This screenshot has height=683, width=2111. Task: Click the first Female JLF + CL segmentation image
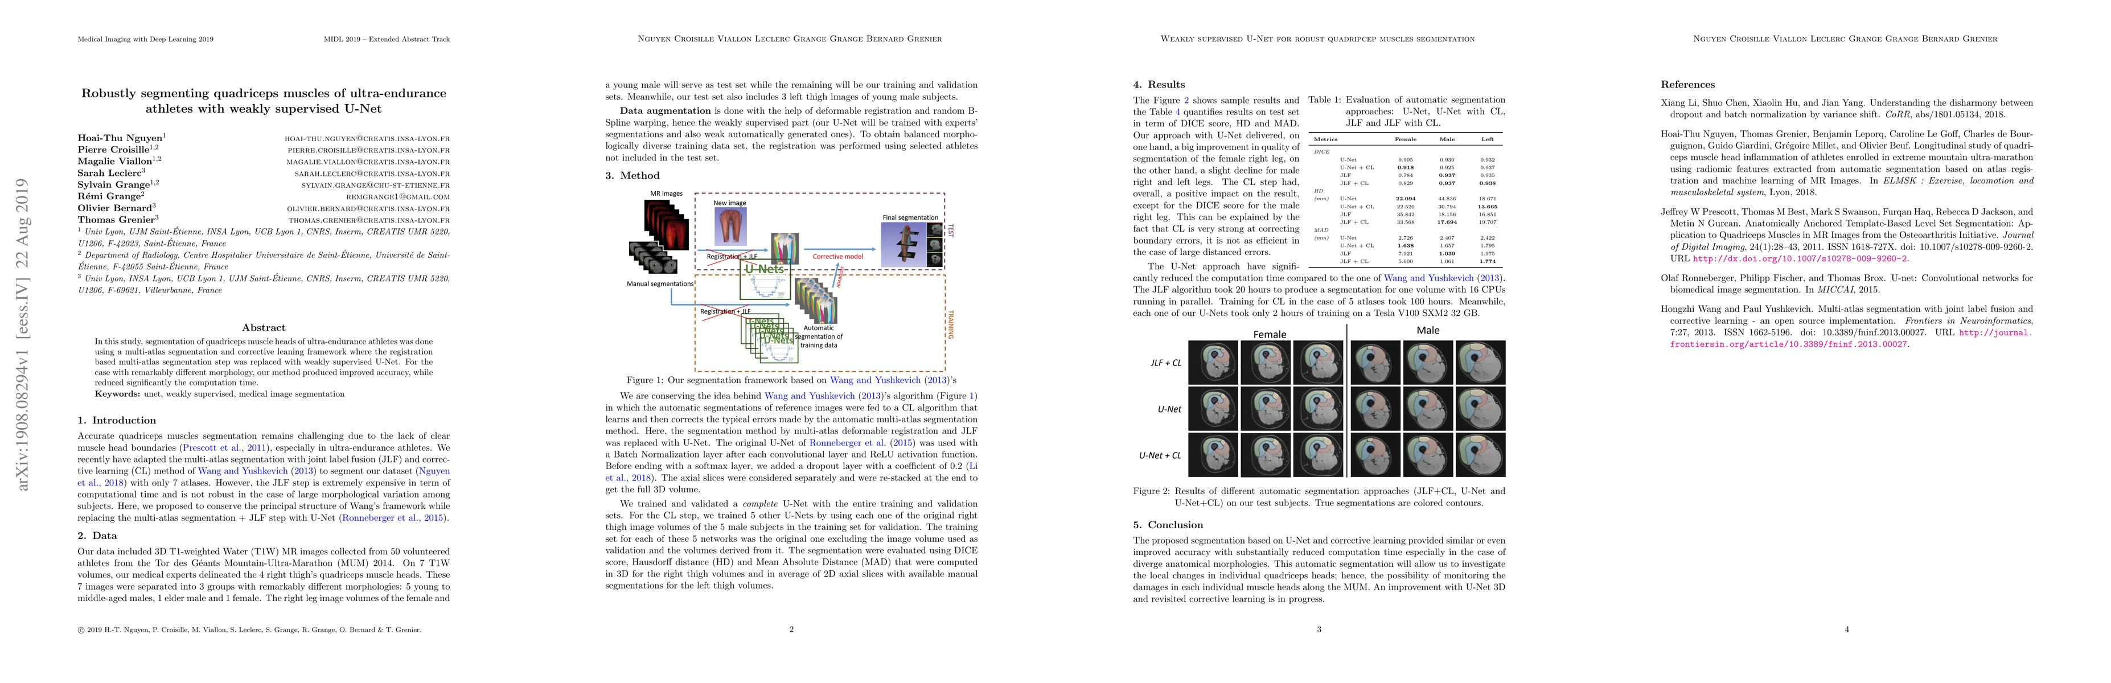pos(1213,363)
